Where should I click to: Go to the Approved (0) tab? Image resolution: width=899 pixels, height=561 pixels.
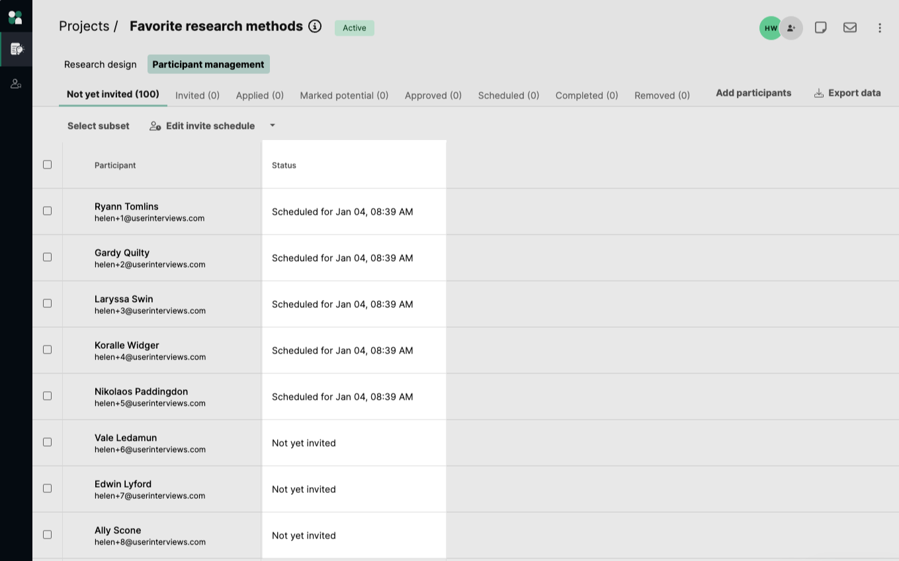tap(433, 95)
